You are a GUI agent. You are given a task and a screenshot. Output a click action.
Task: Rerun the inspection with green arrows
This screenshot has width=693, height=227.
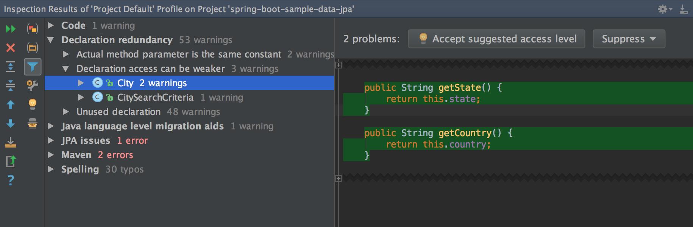point(11,29)
